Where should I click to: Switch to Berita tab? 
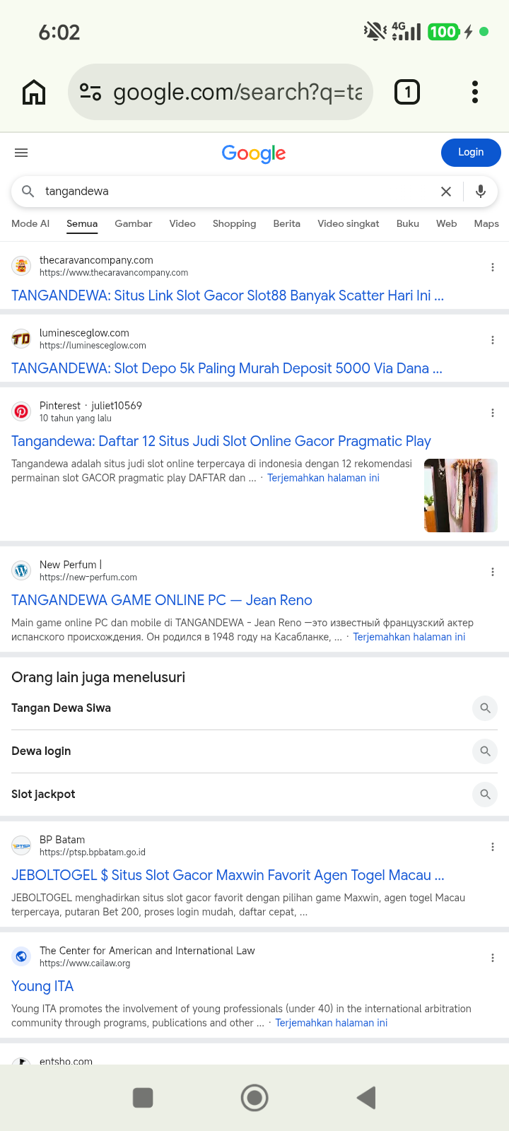click(x=287, y=223)
